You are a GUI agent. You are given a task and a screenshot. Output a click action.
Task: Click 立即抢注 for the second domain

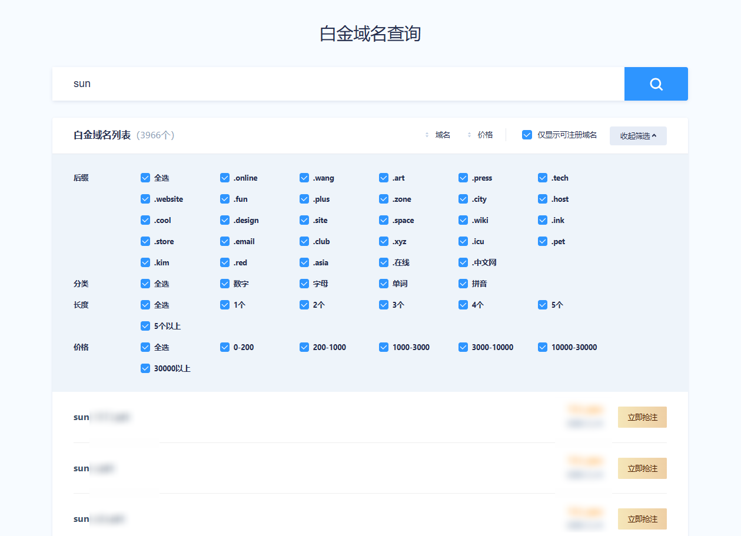[642, 468]
